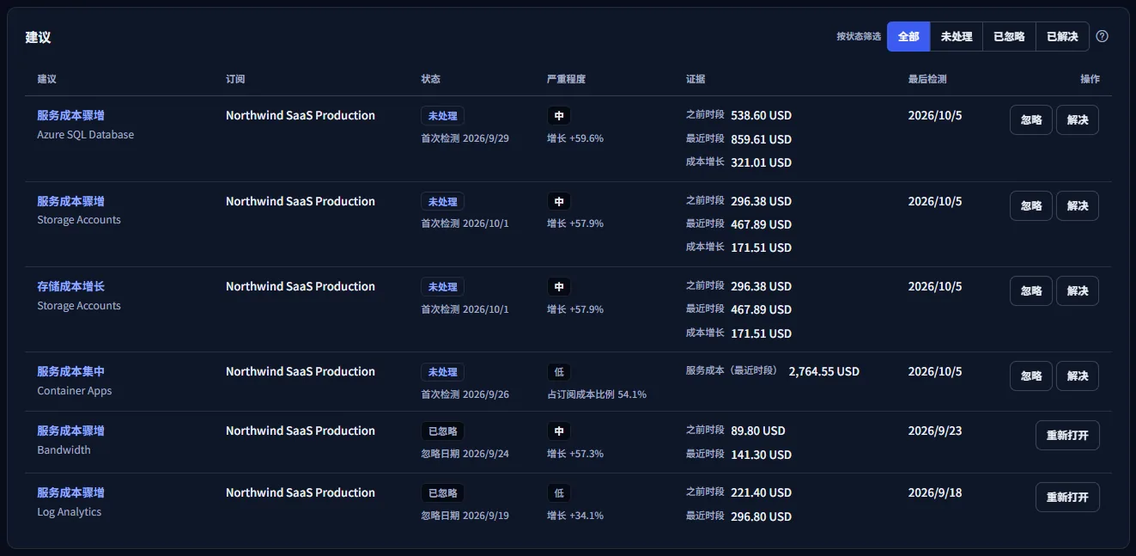Viewport: 1136px width, 556px height.
Task: Click 中 severity badge in Azure SQL row
Action: [559, 116]
